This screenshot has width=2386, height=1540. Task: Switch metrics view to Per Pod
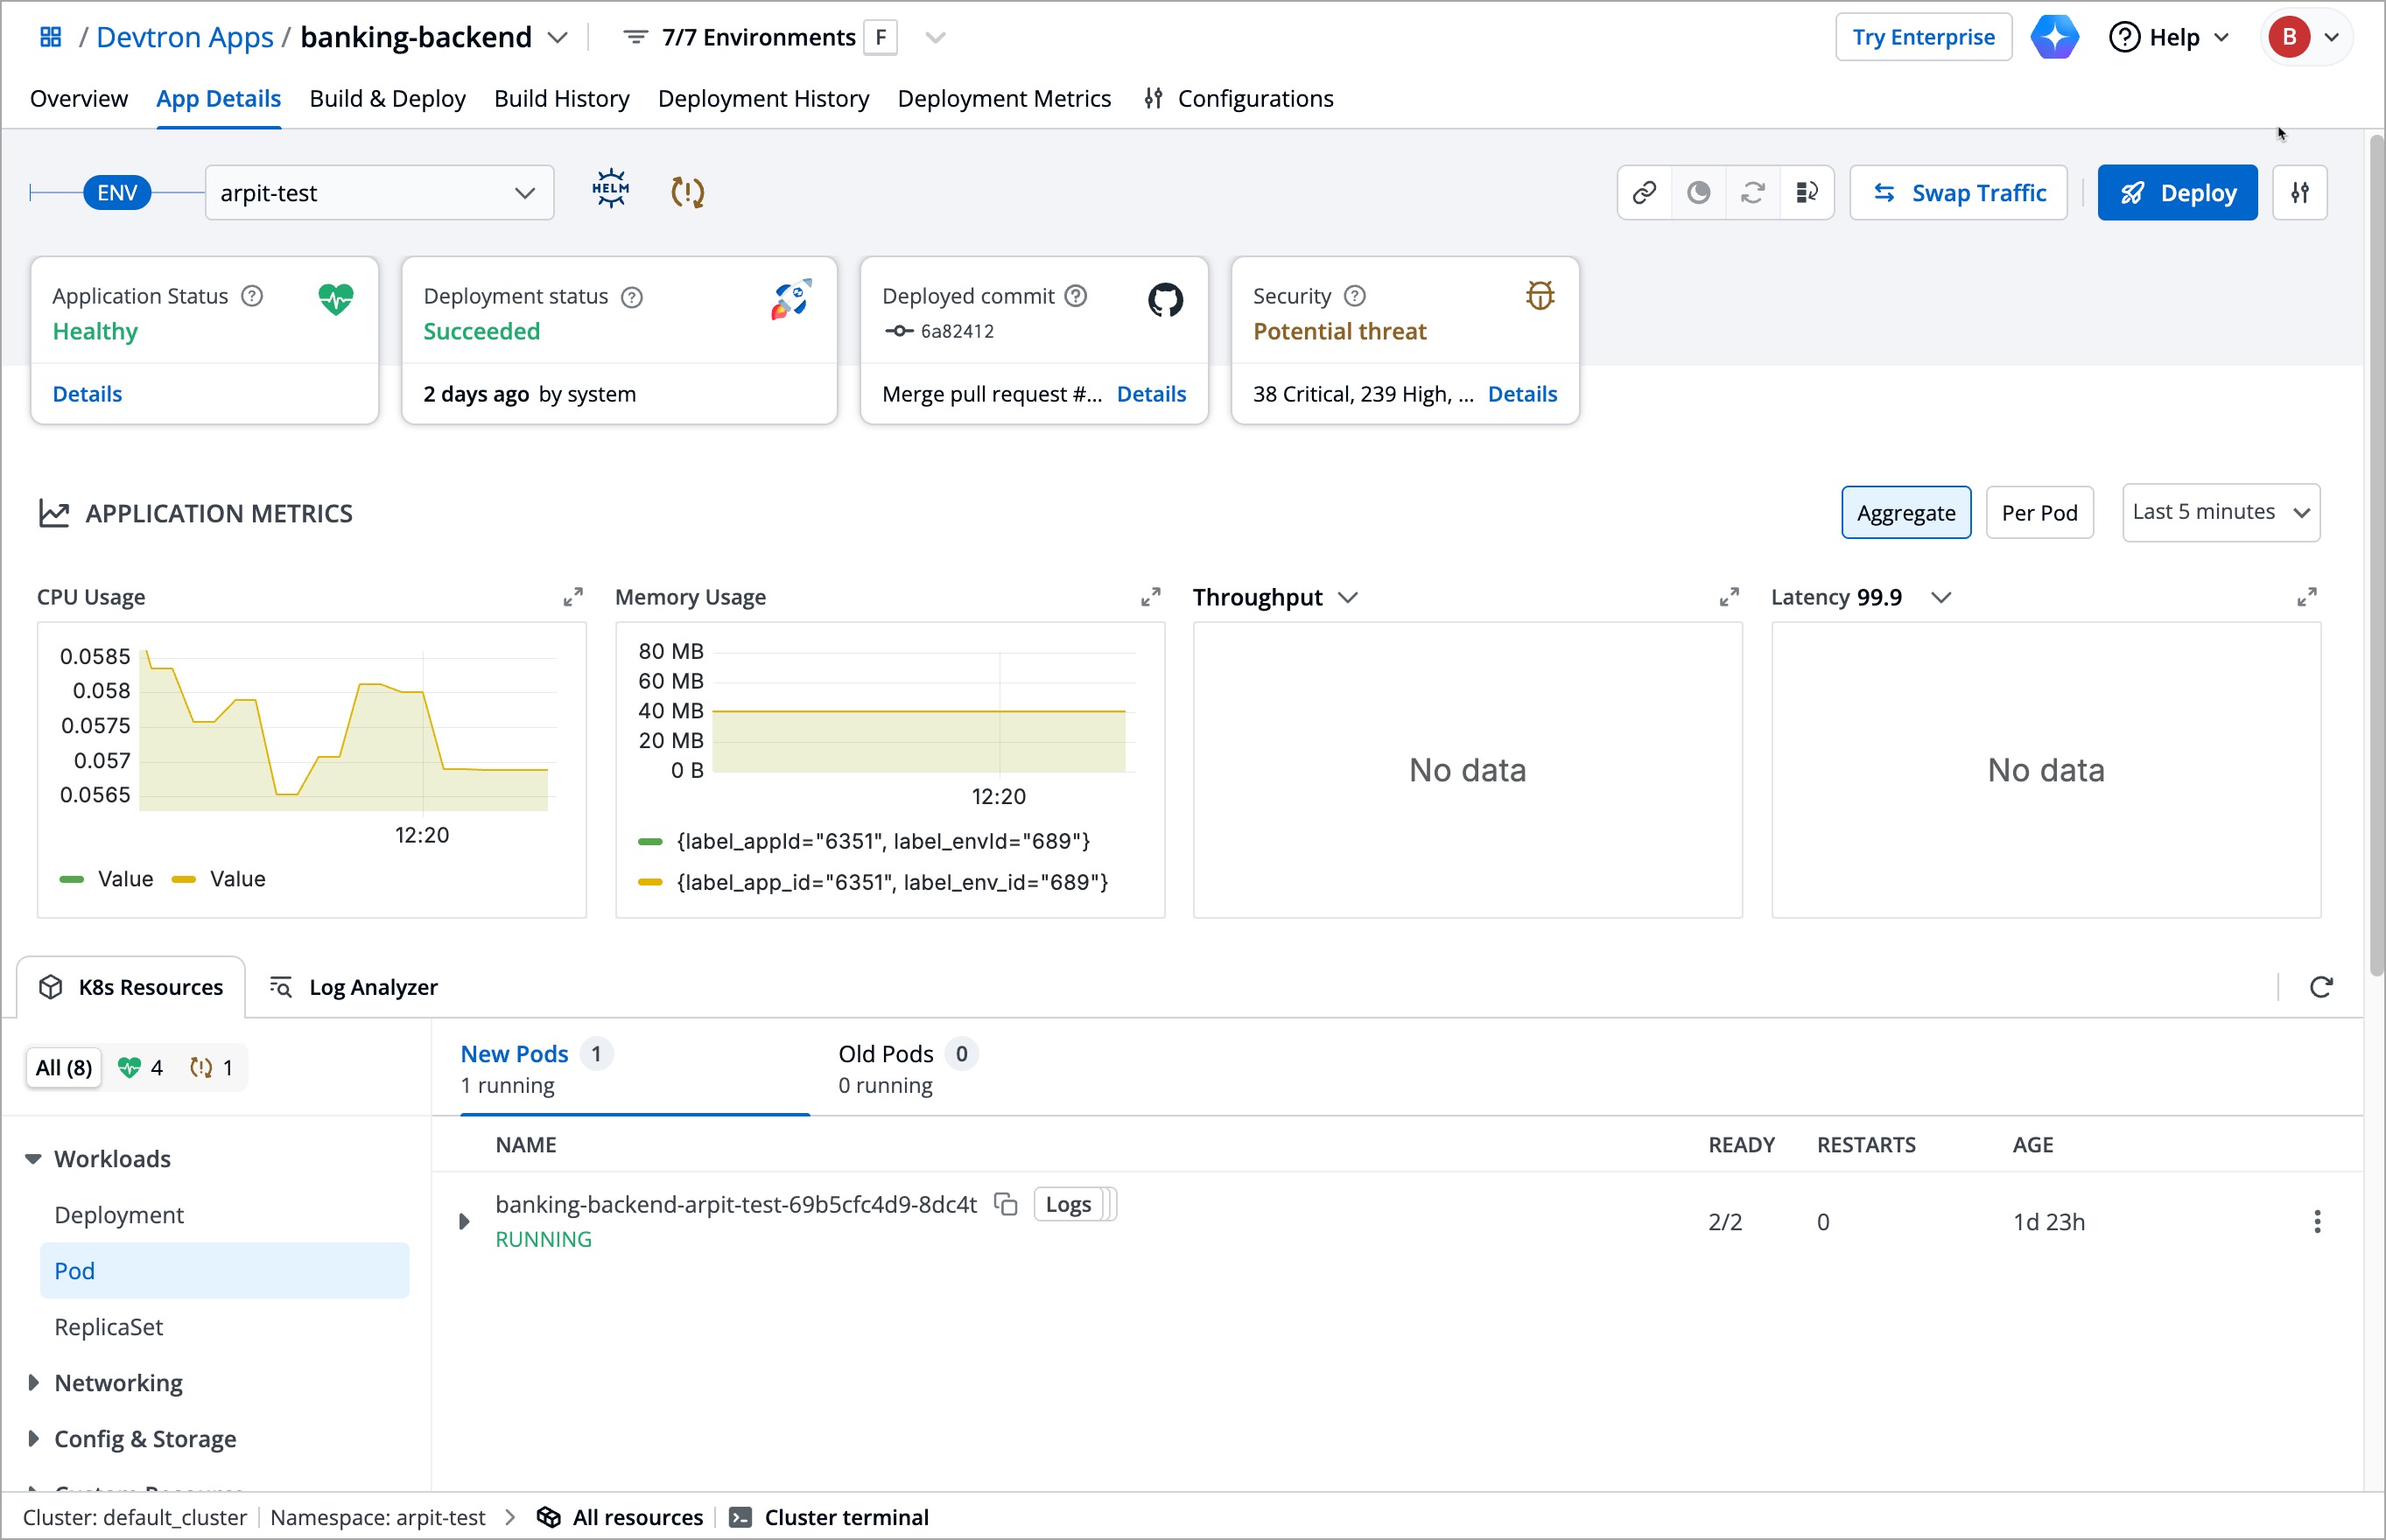[x=2039, y=512]
